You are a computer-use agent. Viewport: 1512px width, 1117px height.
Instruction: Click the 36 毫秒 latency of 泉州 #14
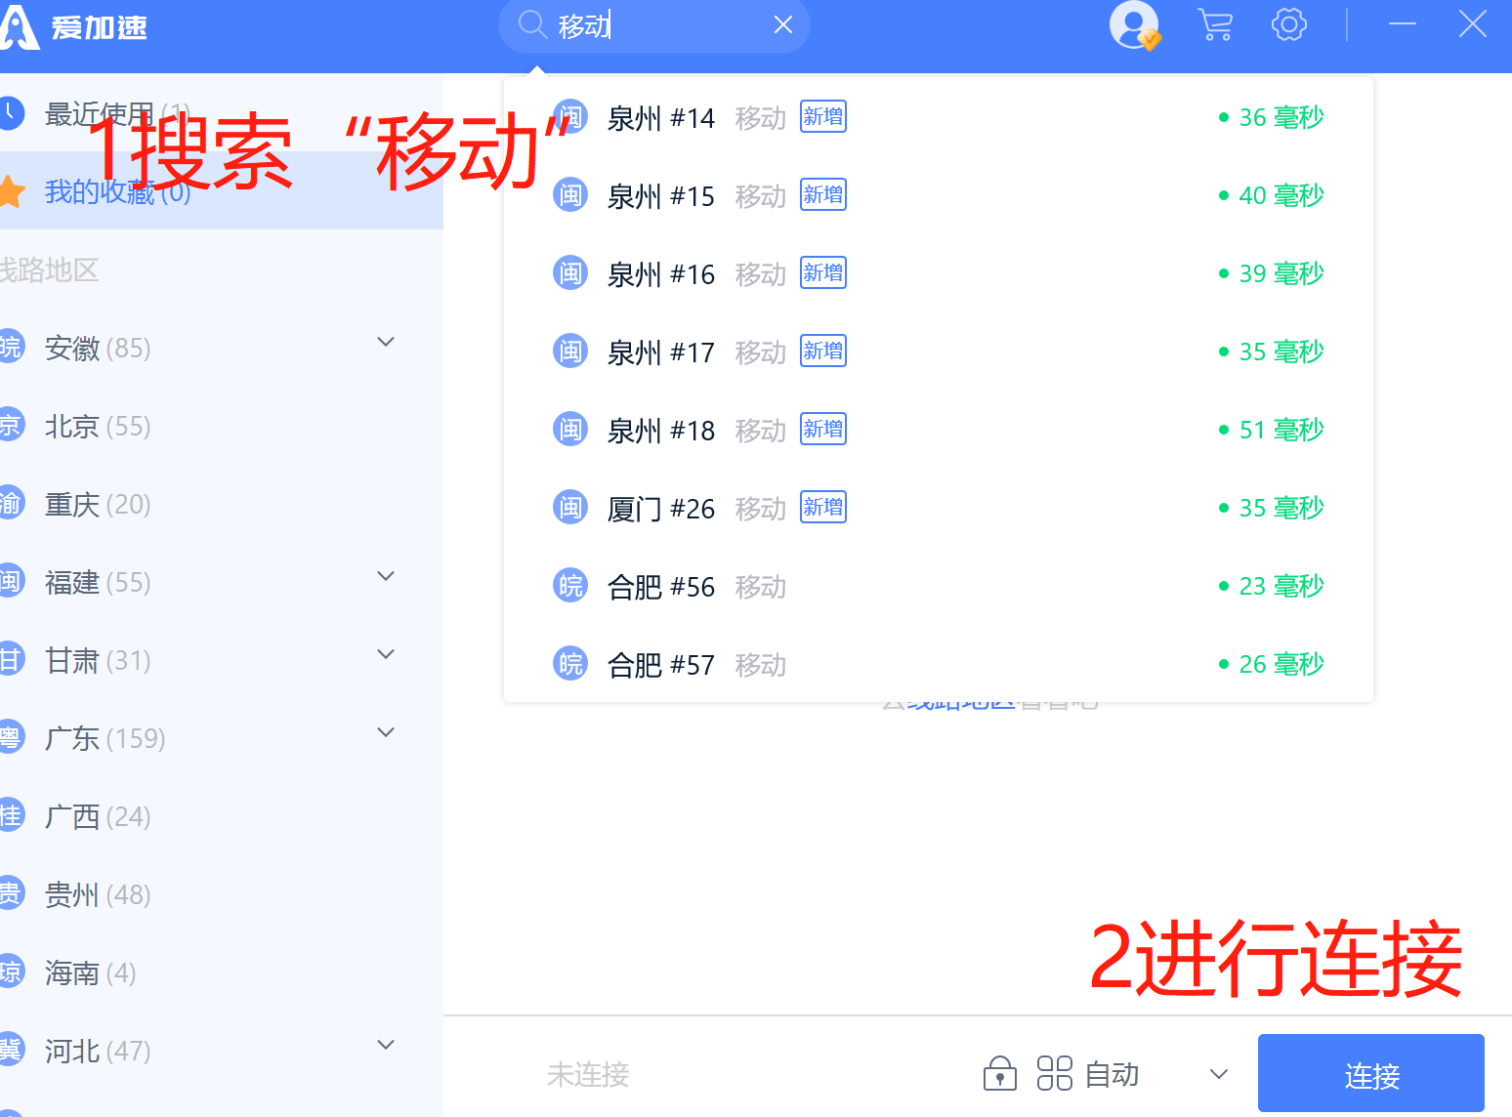pos(1272,117)
